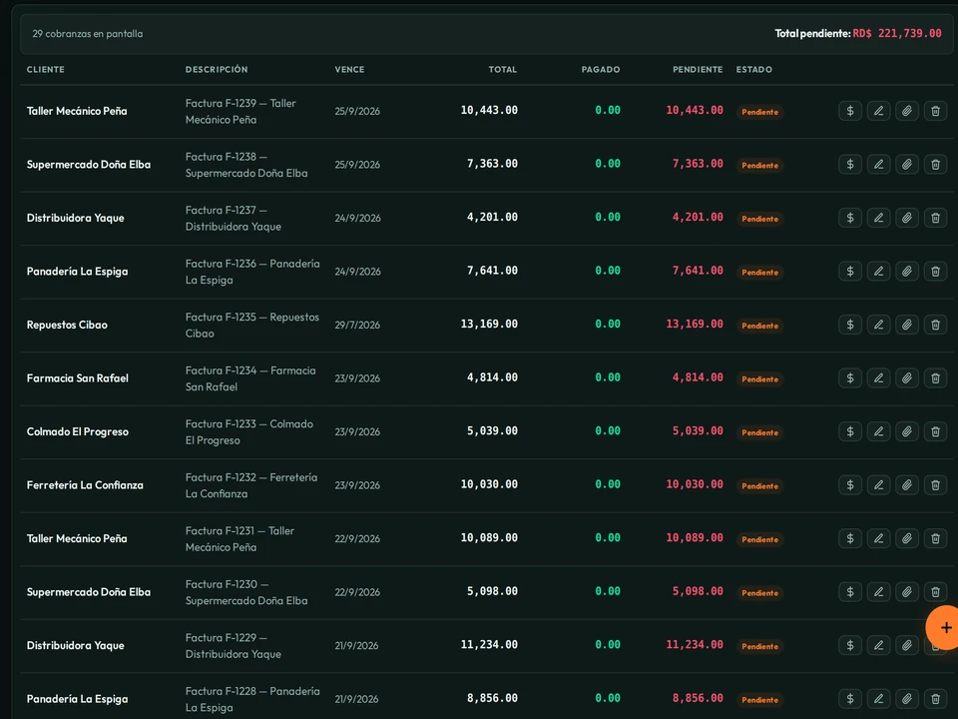This screenshot has width=958, height=719.
Task: Click Pendiente badge on Factura F-1232 row
Action: tap(760, 486)
